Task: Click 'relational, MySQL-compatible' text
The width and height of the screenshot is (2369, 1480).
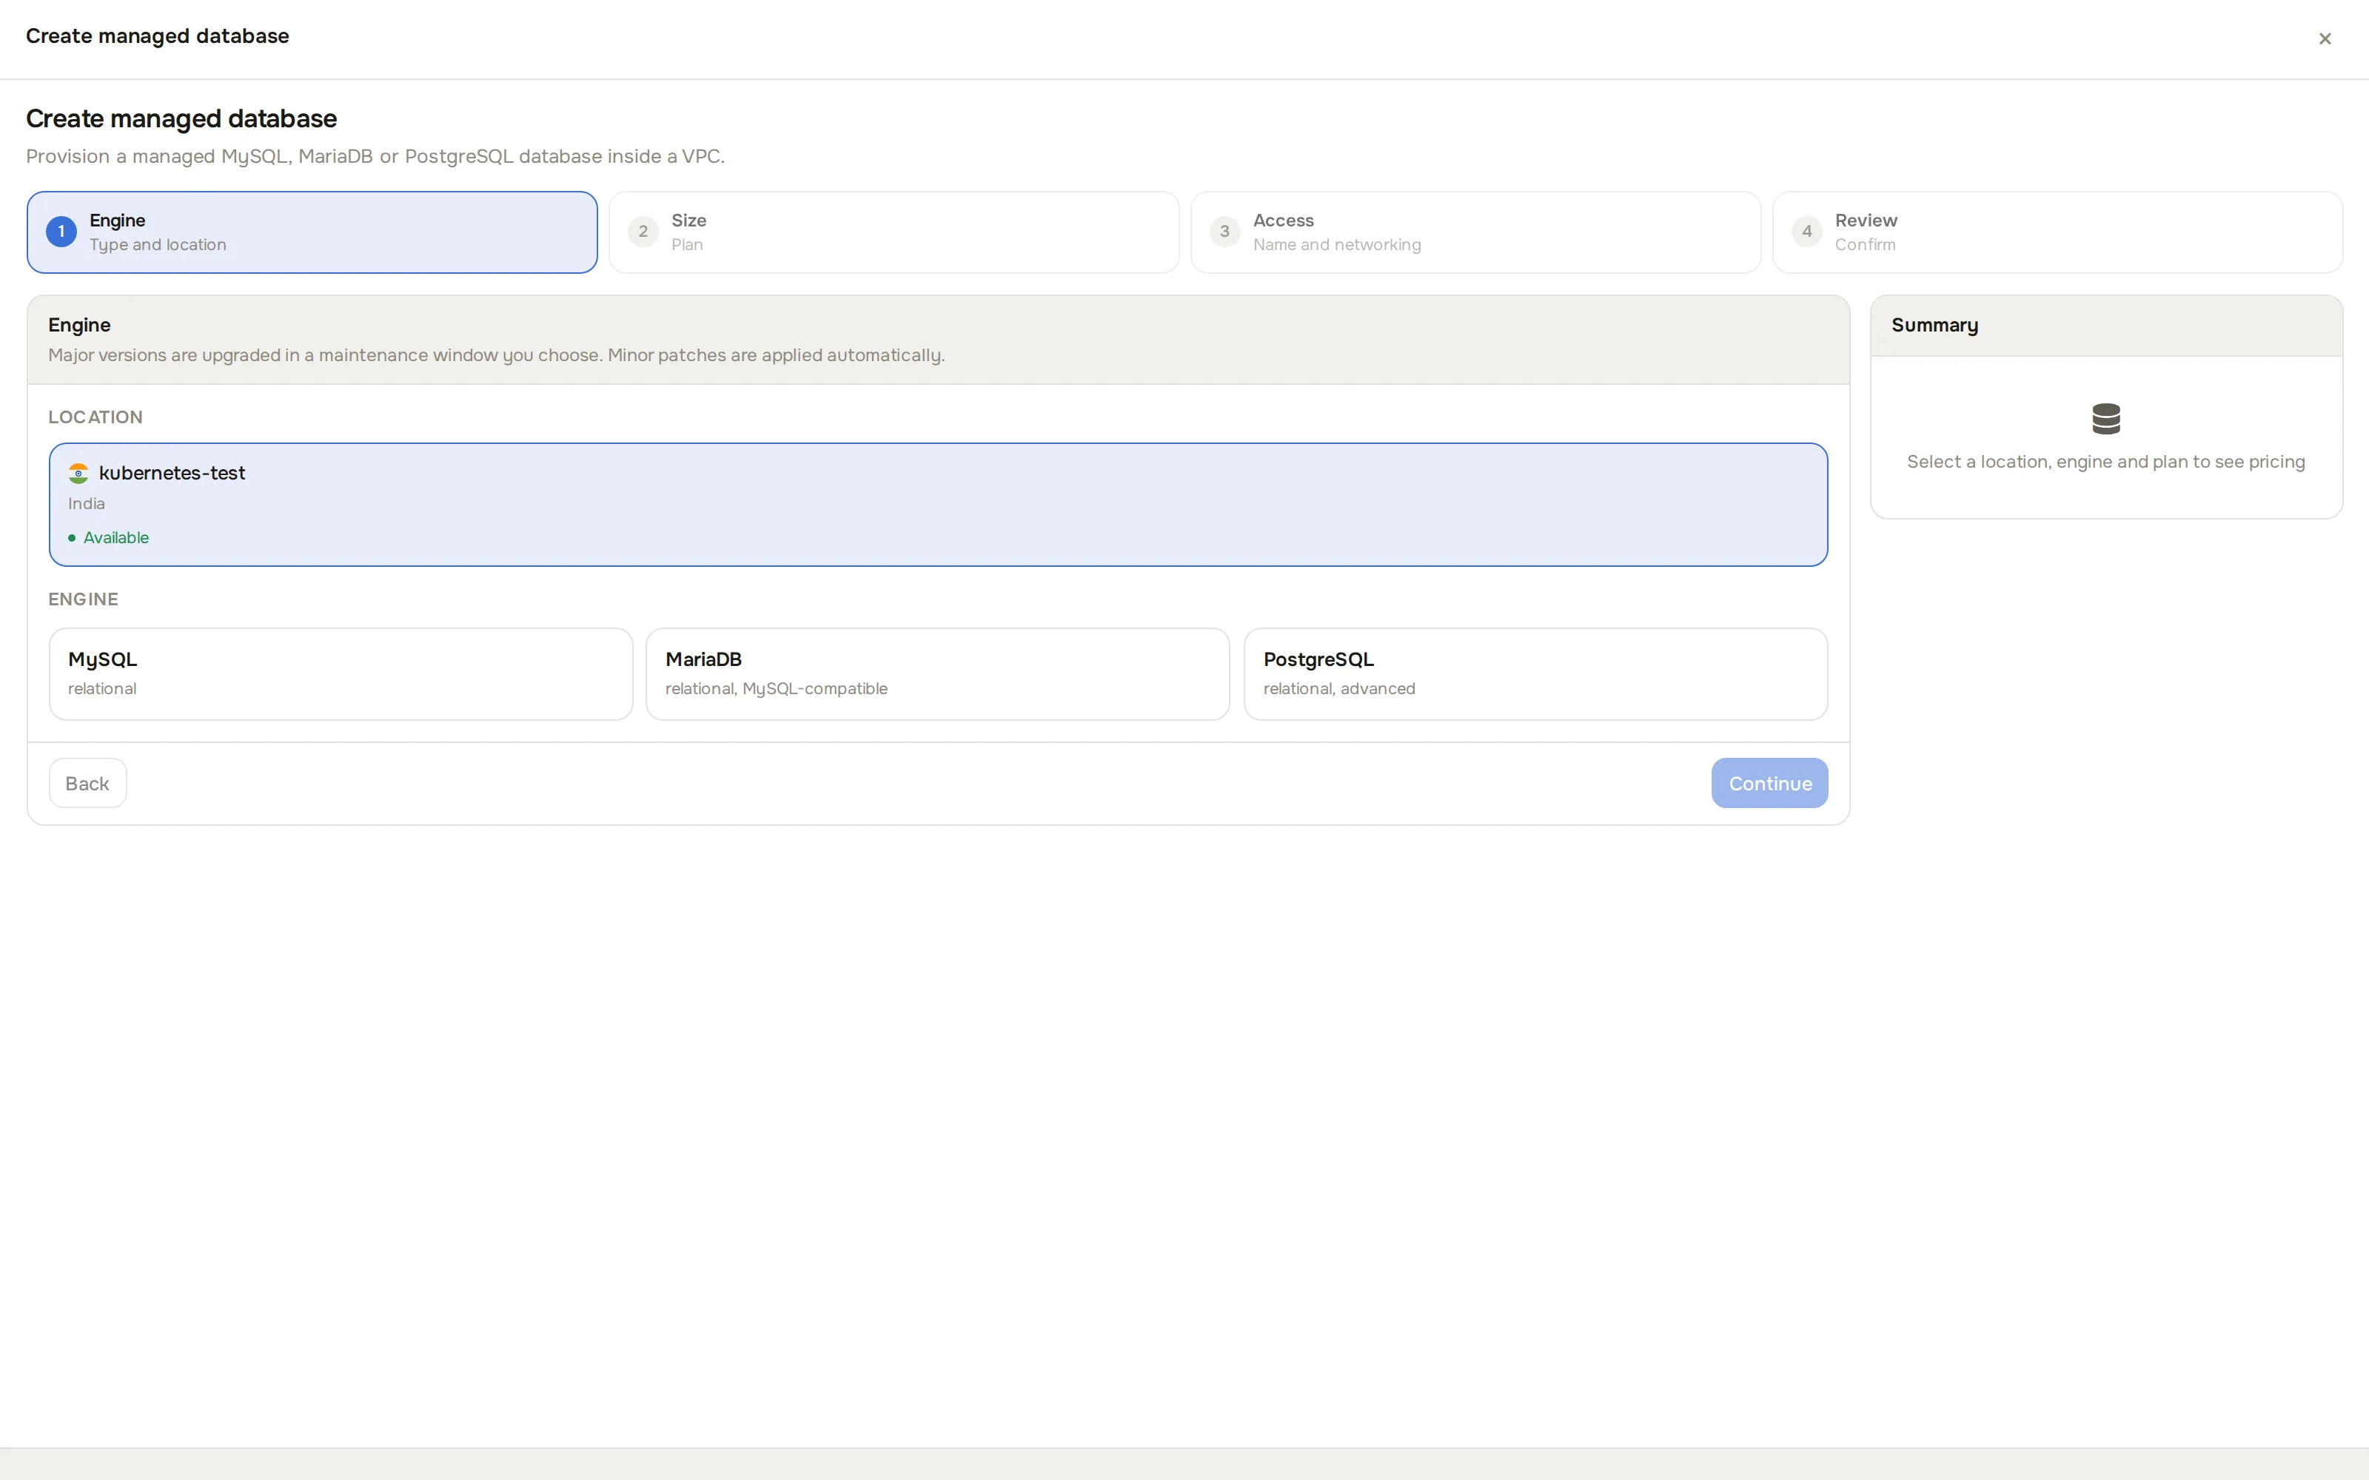Action: click(x=777, y=689)
